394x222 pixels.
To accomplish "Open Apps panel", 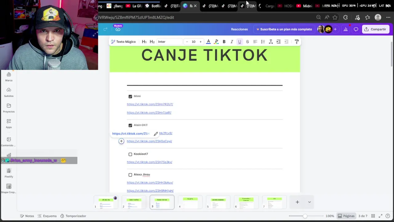I will tap(9, 123).
